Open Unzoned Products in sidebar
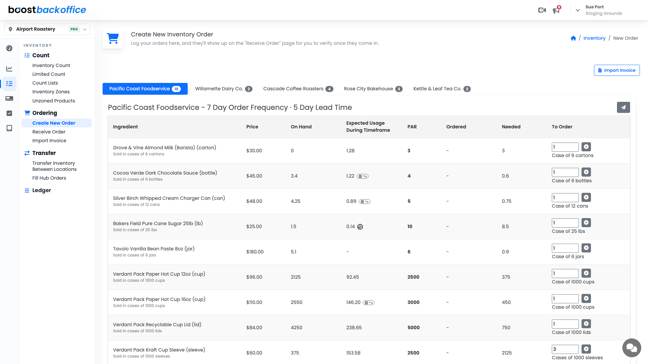The image size is (648, 364). click(54, 101)
